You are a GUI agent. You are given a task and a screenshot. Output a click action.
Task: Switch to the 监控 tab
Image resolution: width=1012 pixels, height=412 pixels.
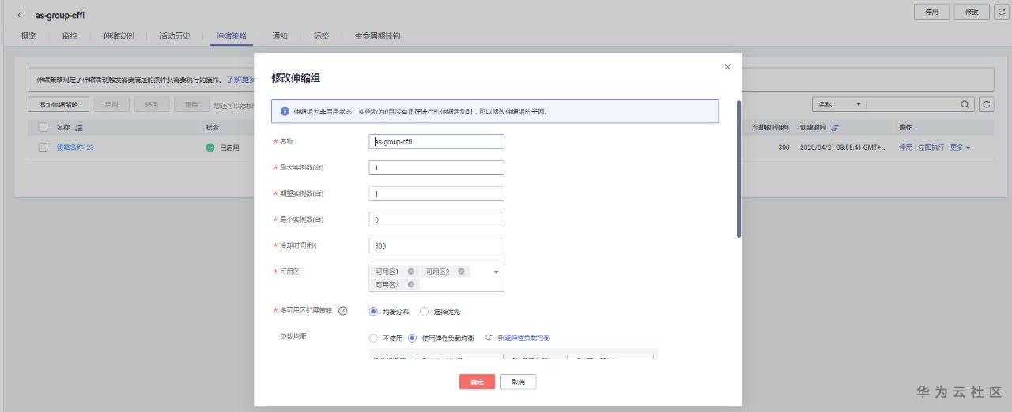70,36
